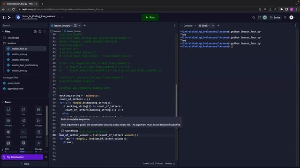Switch to the Shell tab
The height and width of the screenshot is (168, 300).
pyautogui.click(x=204, y=26)
